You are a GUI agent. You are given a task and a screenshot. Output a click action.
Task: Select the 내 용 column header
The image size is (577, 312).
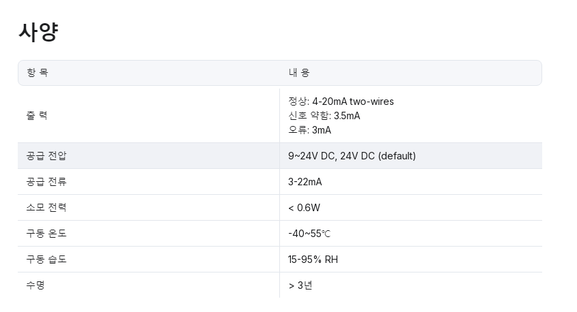tap(299, 73)
